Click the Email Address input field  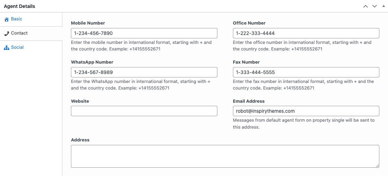click(306, 111)
